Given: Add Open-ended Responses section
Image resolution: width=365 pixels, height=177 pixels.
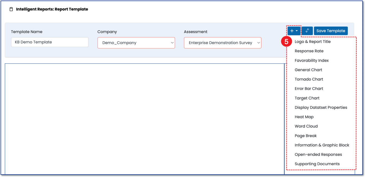Looking at the screenshot, I should click(318, 154).
